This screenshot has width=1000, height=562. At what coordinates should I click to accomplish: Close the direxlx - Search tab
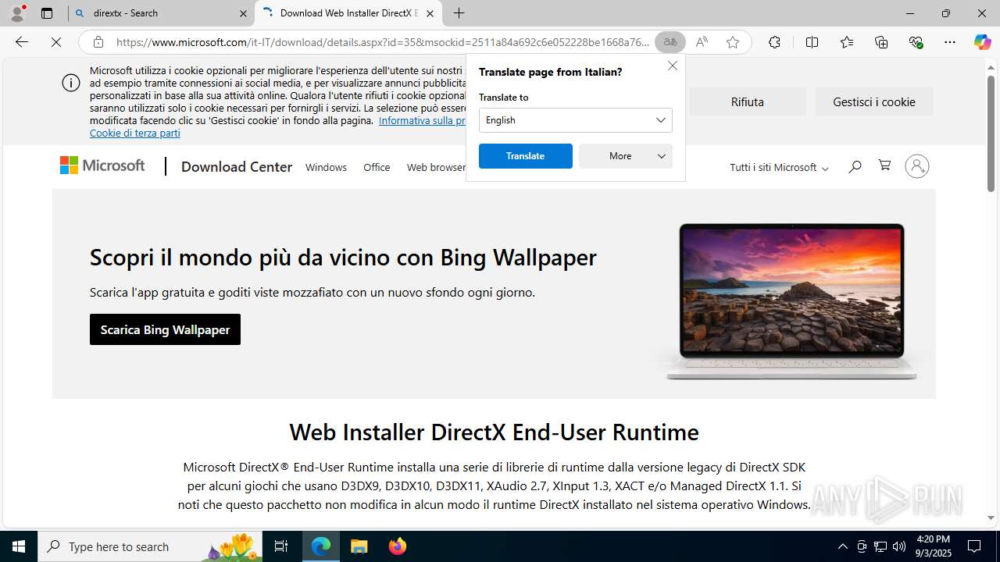pos(243,13)
